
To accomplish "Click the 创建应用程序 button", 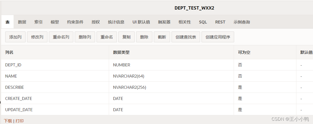I will click(x=218, y=37).
